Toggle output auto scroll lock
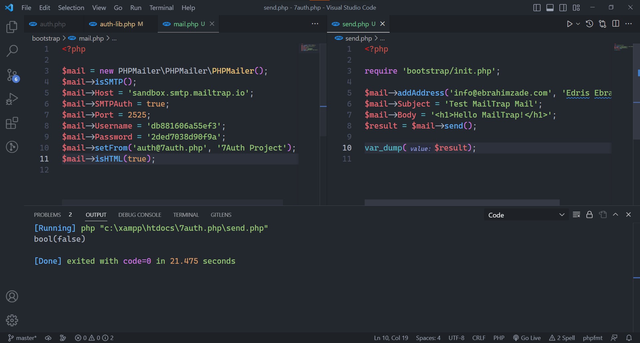This screenshot has height=343, width=640. [x=589, y=214]
